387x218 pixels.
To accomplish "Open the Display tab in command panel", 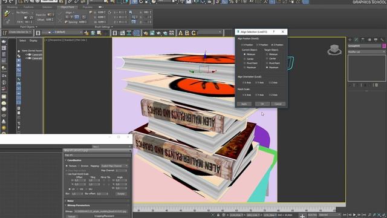I will click(376, 40).
